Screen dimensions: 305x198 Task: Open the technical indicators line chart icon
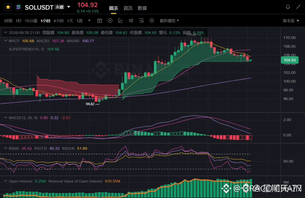point(120,21)
